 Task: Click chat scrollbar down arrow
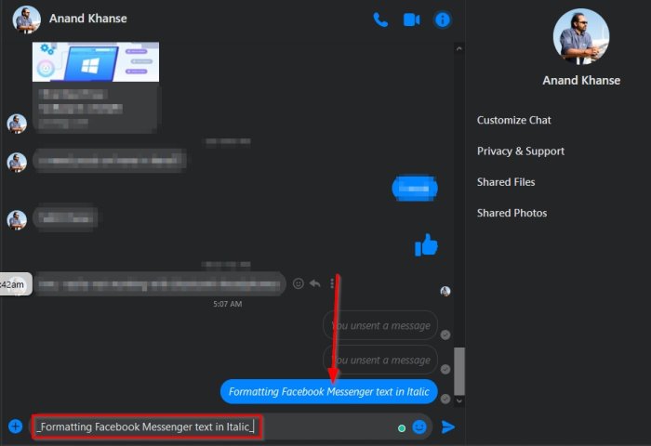(458, 400)
